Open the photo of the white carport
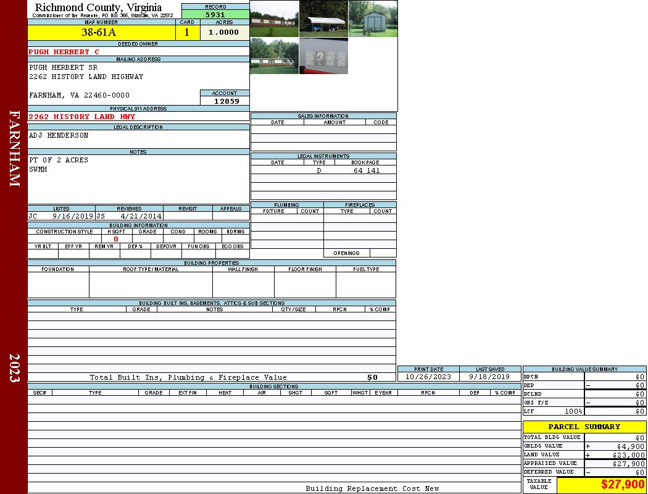Image resolution: width=648 pixels, height=494 pixels. (x=323, y=19)
